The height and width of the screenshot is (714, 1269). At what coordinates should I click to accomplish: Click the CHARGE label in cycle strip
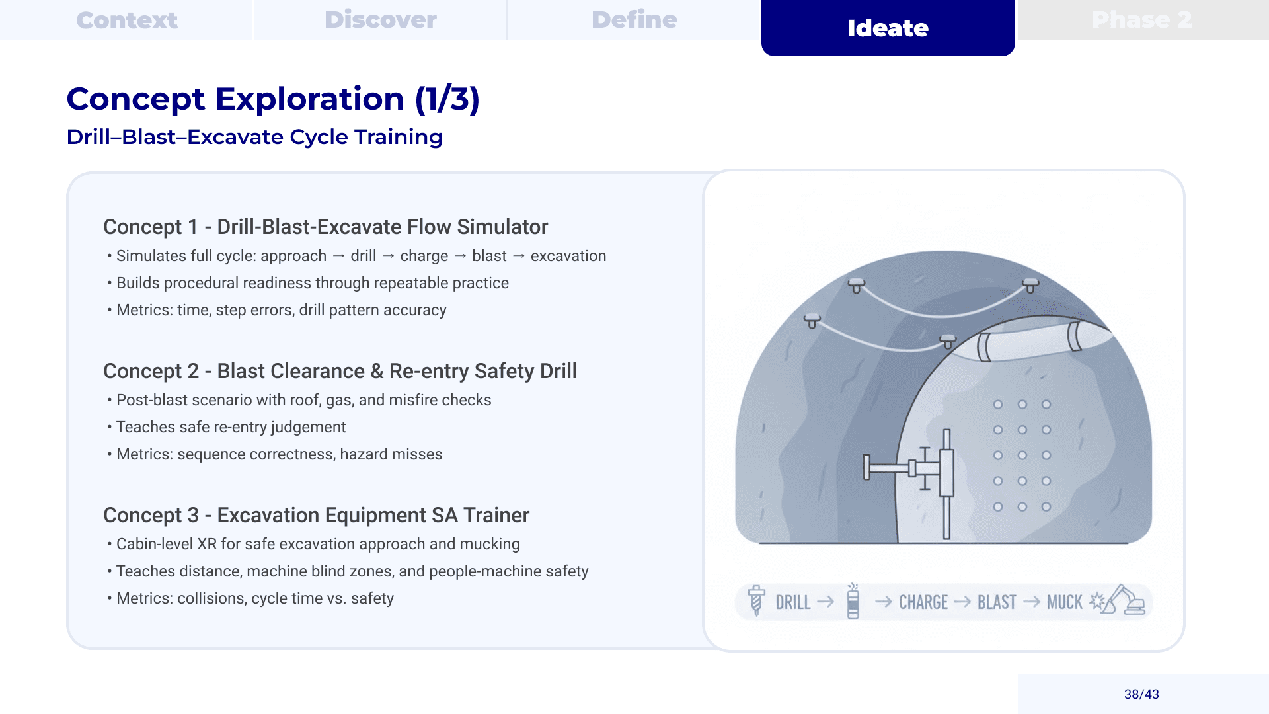coord(923,602)
